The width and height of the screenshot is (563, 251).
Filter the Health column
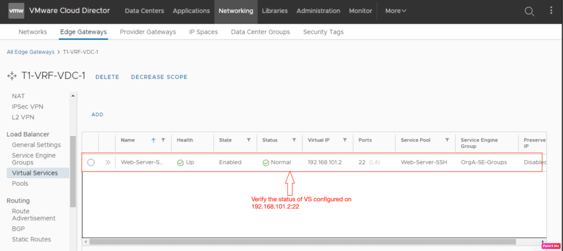206,140
